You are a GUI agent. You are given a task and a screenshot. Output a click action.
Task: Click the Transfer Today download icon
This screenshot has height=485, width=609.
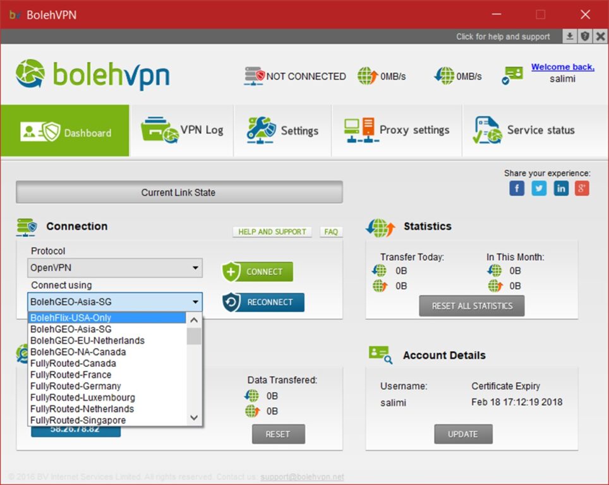point(378,270)
